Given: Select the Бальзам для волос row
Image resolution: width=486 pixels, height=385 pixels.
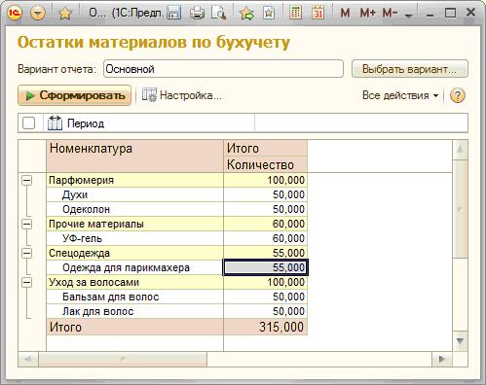Looking at the screenshot, I should 177,297.
